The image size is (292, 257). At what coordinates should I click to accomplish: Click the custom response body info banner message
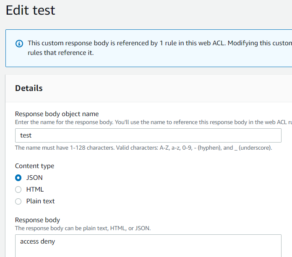coord(160,48)
